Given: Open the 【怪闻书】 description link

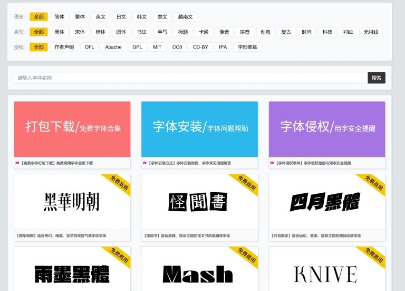Looking at the screenshot, I should pos(187,236).
